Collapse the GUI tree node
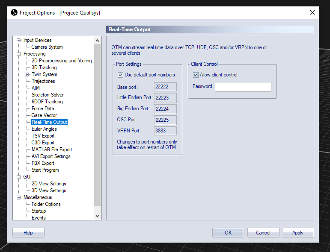 point(19,177)
